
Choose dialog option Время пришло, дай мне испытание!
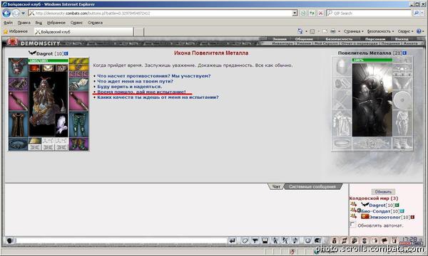pyautogui.click(x=141, y=92)
